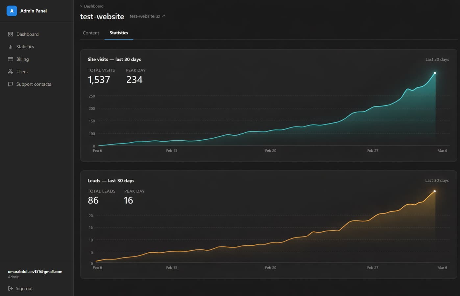Go to Dashboard via the breadcrumb

coord(94,6)
